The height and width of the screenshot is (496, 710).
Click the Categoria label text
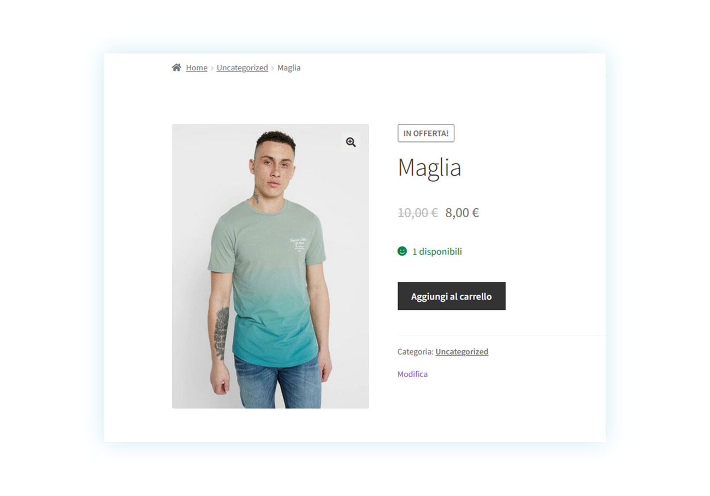[416, 351]
